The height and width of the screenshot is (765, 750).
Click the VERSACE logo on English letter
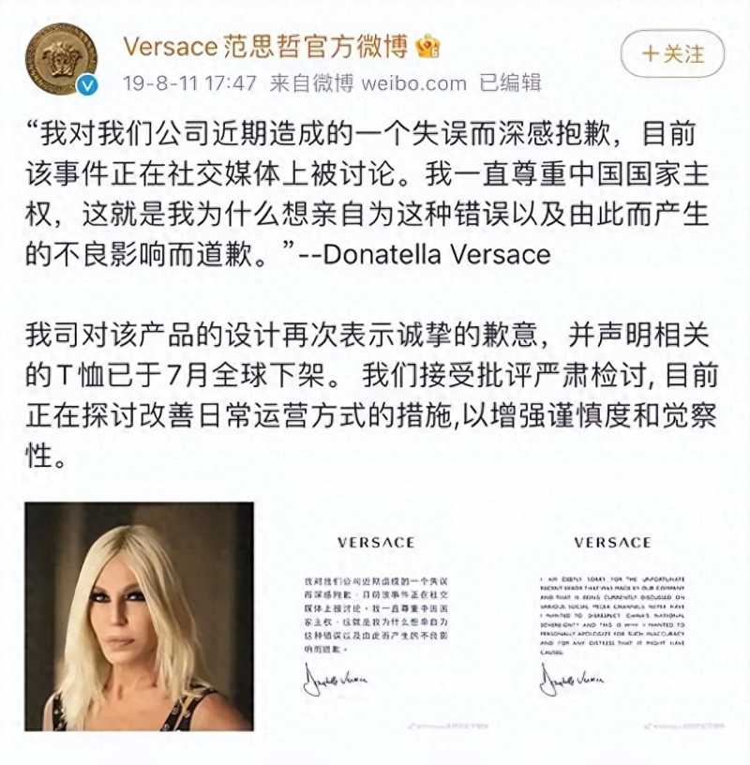tap(612, 543)
